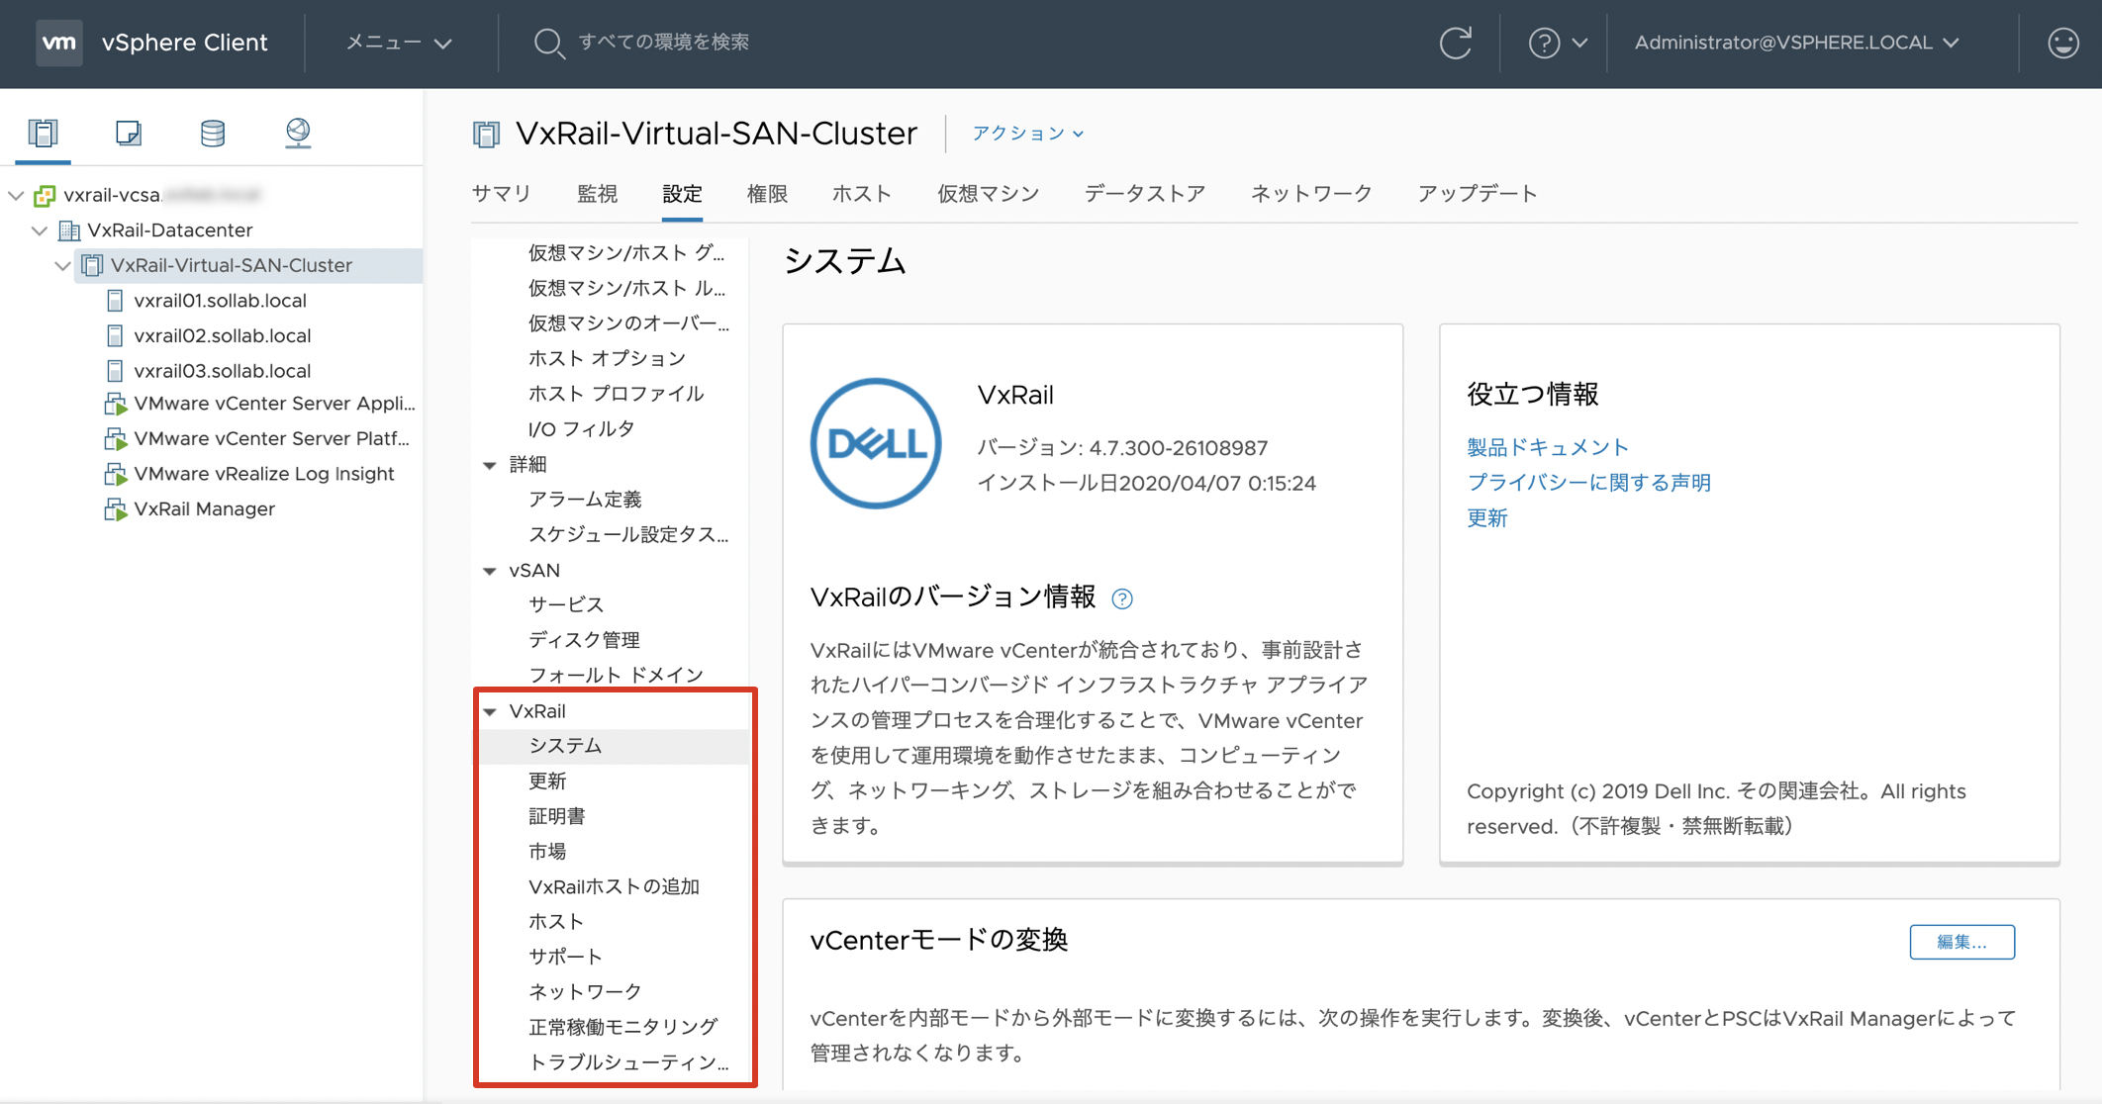Click the 編集... button
Image resolution: width=2102 pixels, height=1104 pixels.
(x=1961, y=942)
